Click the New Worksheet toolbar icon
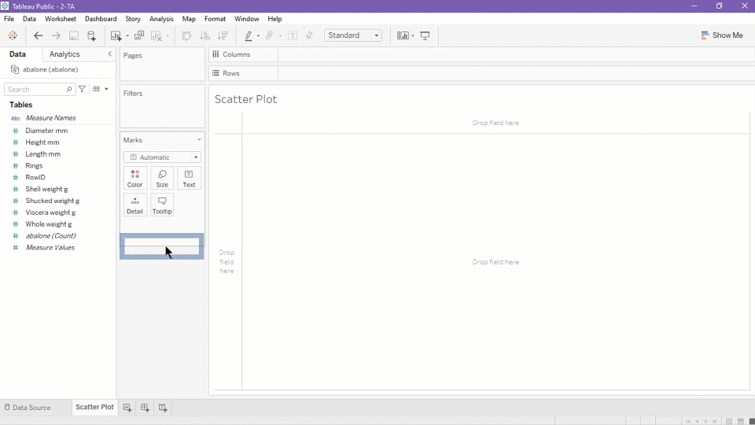Image resolution: width=755 pixels, height=425 pixels. [x=116, y=35]
